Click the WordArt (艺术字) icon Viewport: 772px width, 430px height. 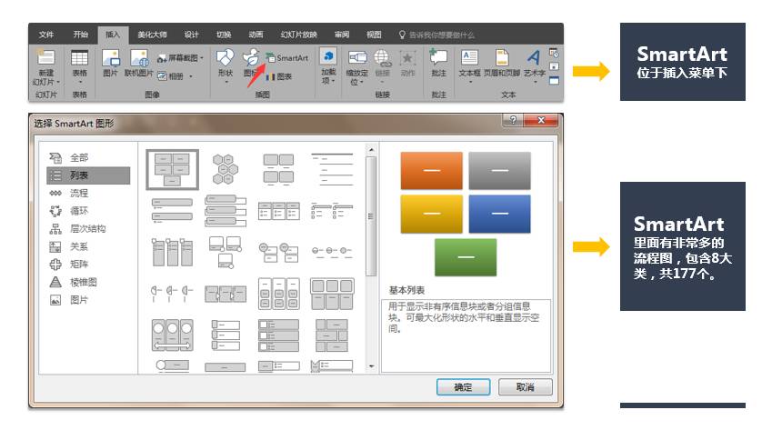click(534, 57)
